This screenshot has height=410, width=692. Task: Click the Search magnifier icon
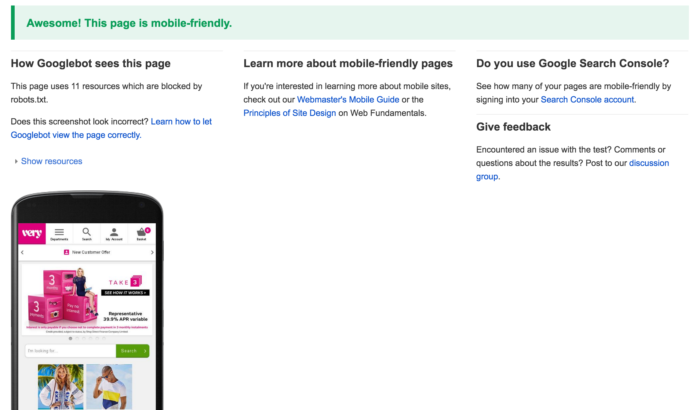[87, 232]
